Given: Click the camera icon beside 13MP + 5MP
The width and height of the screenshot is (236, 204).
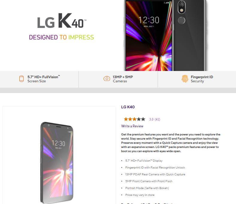Looking at the screenshot, I should 107,78.
